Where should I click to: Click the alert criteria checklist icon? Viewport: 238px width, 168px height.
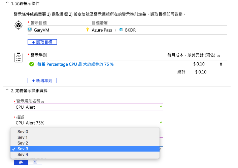click(19, 57)
